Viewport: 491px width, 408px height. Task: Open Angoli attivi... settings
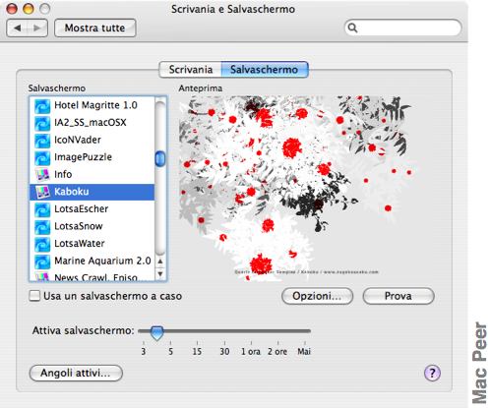coord(76,373)
